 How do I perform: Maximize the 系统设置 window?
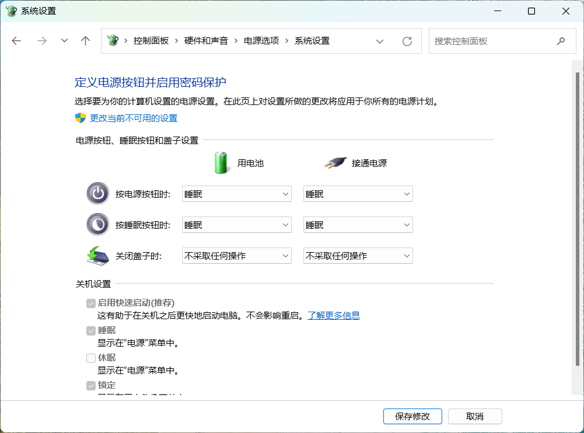pyautogui.click(x=531, y=11)
